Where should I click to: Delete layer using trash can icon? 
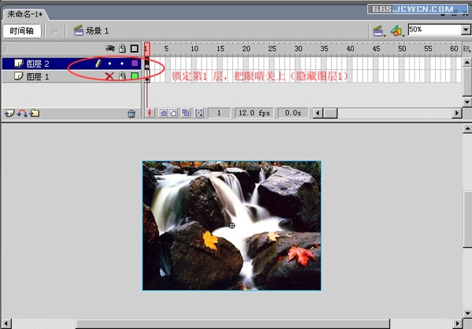[x=131, y=114]
